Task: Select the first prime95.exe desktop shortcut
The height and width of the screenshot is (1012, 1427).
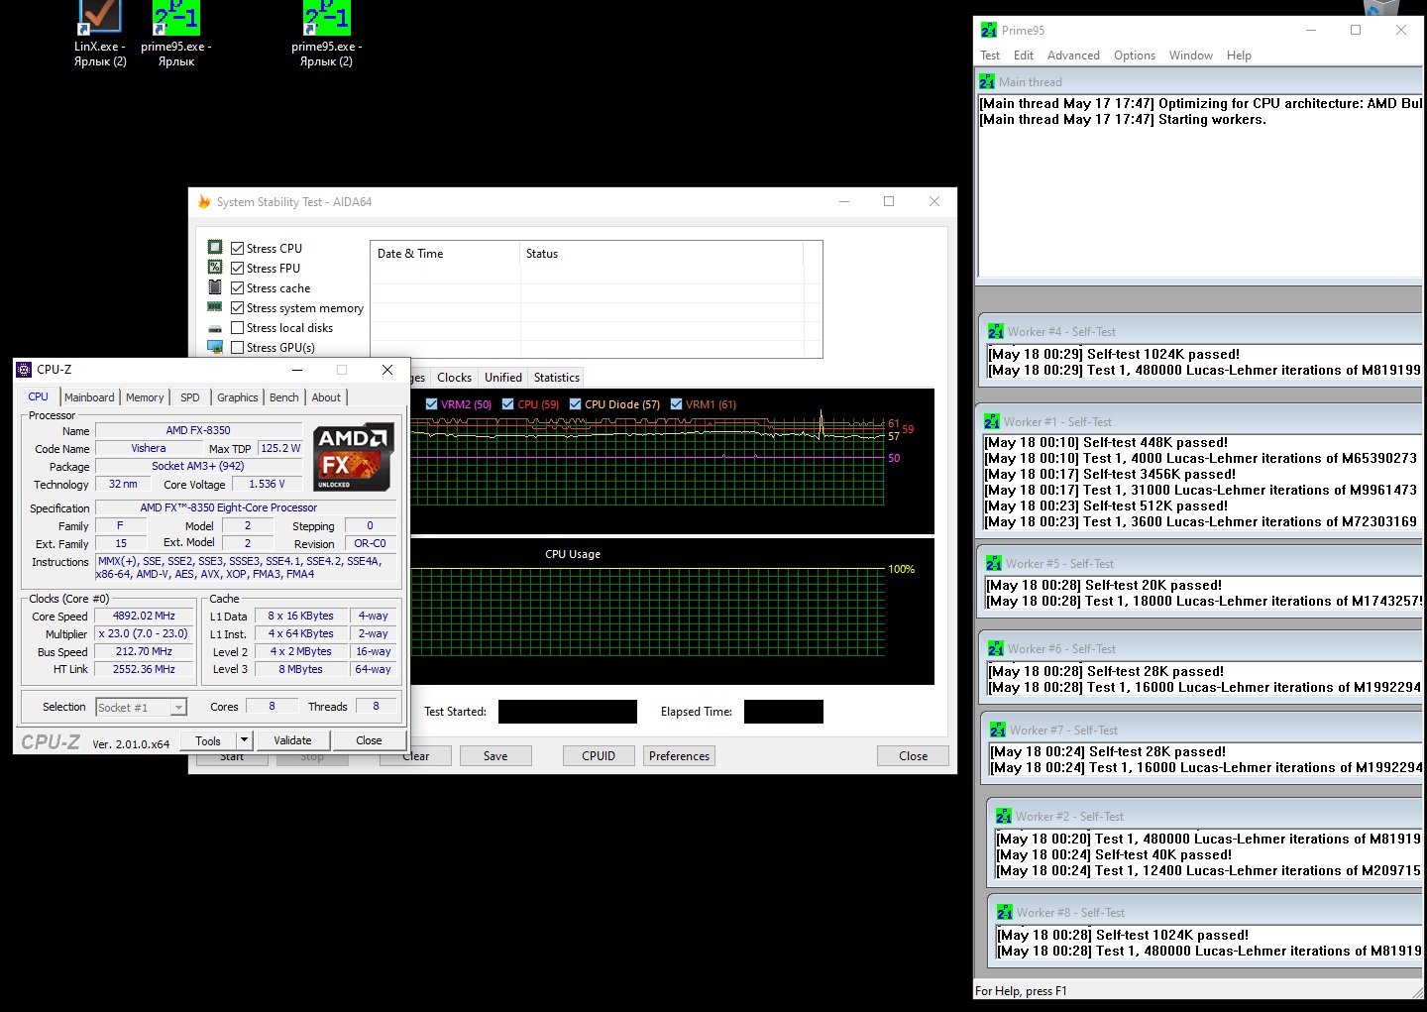Action: tap(176, 34)
